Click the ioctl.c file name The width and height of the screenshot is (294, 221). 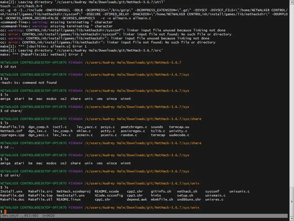60,127
